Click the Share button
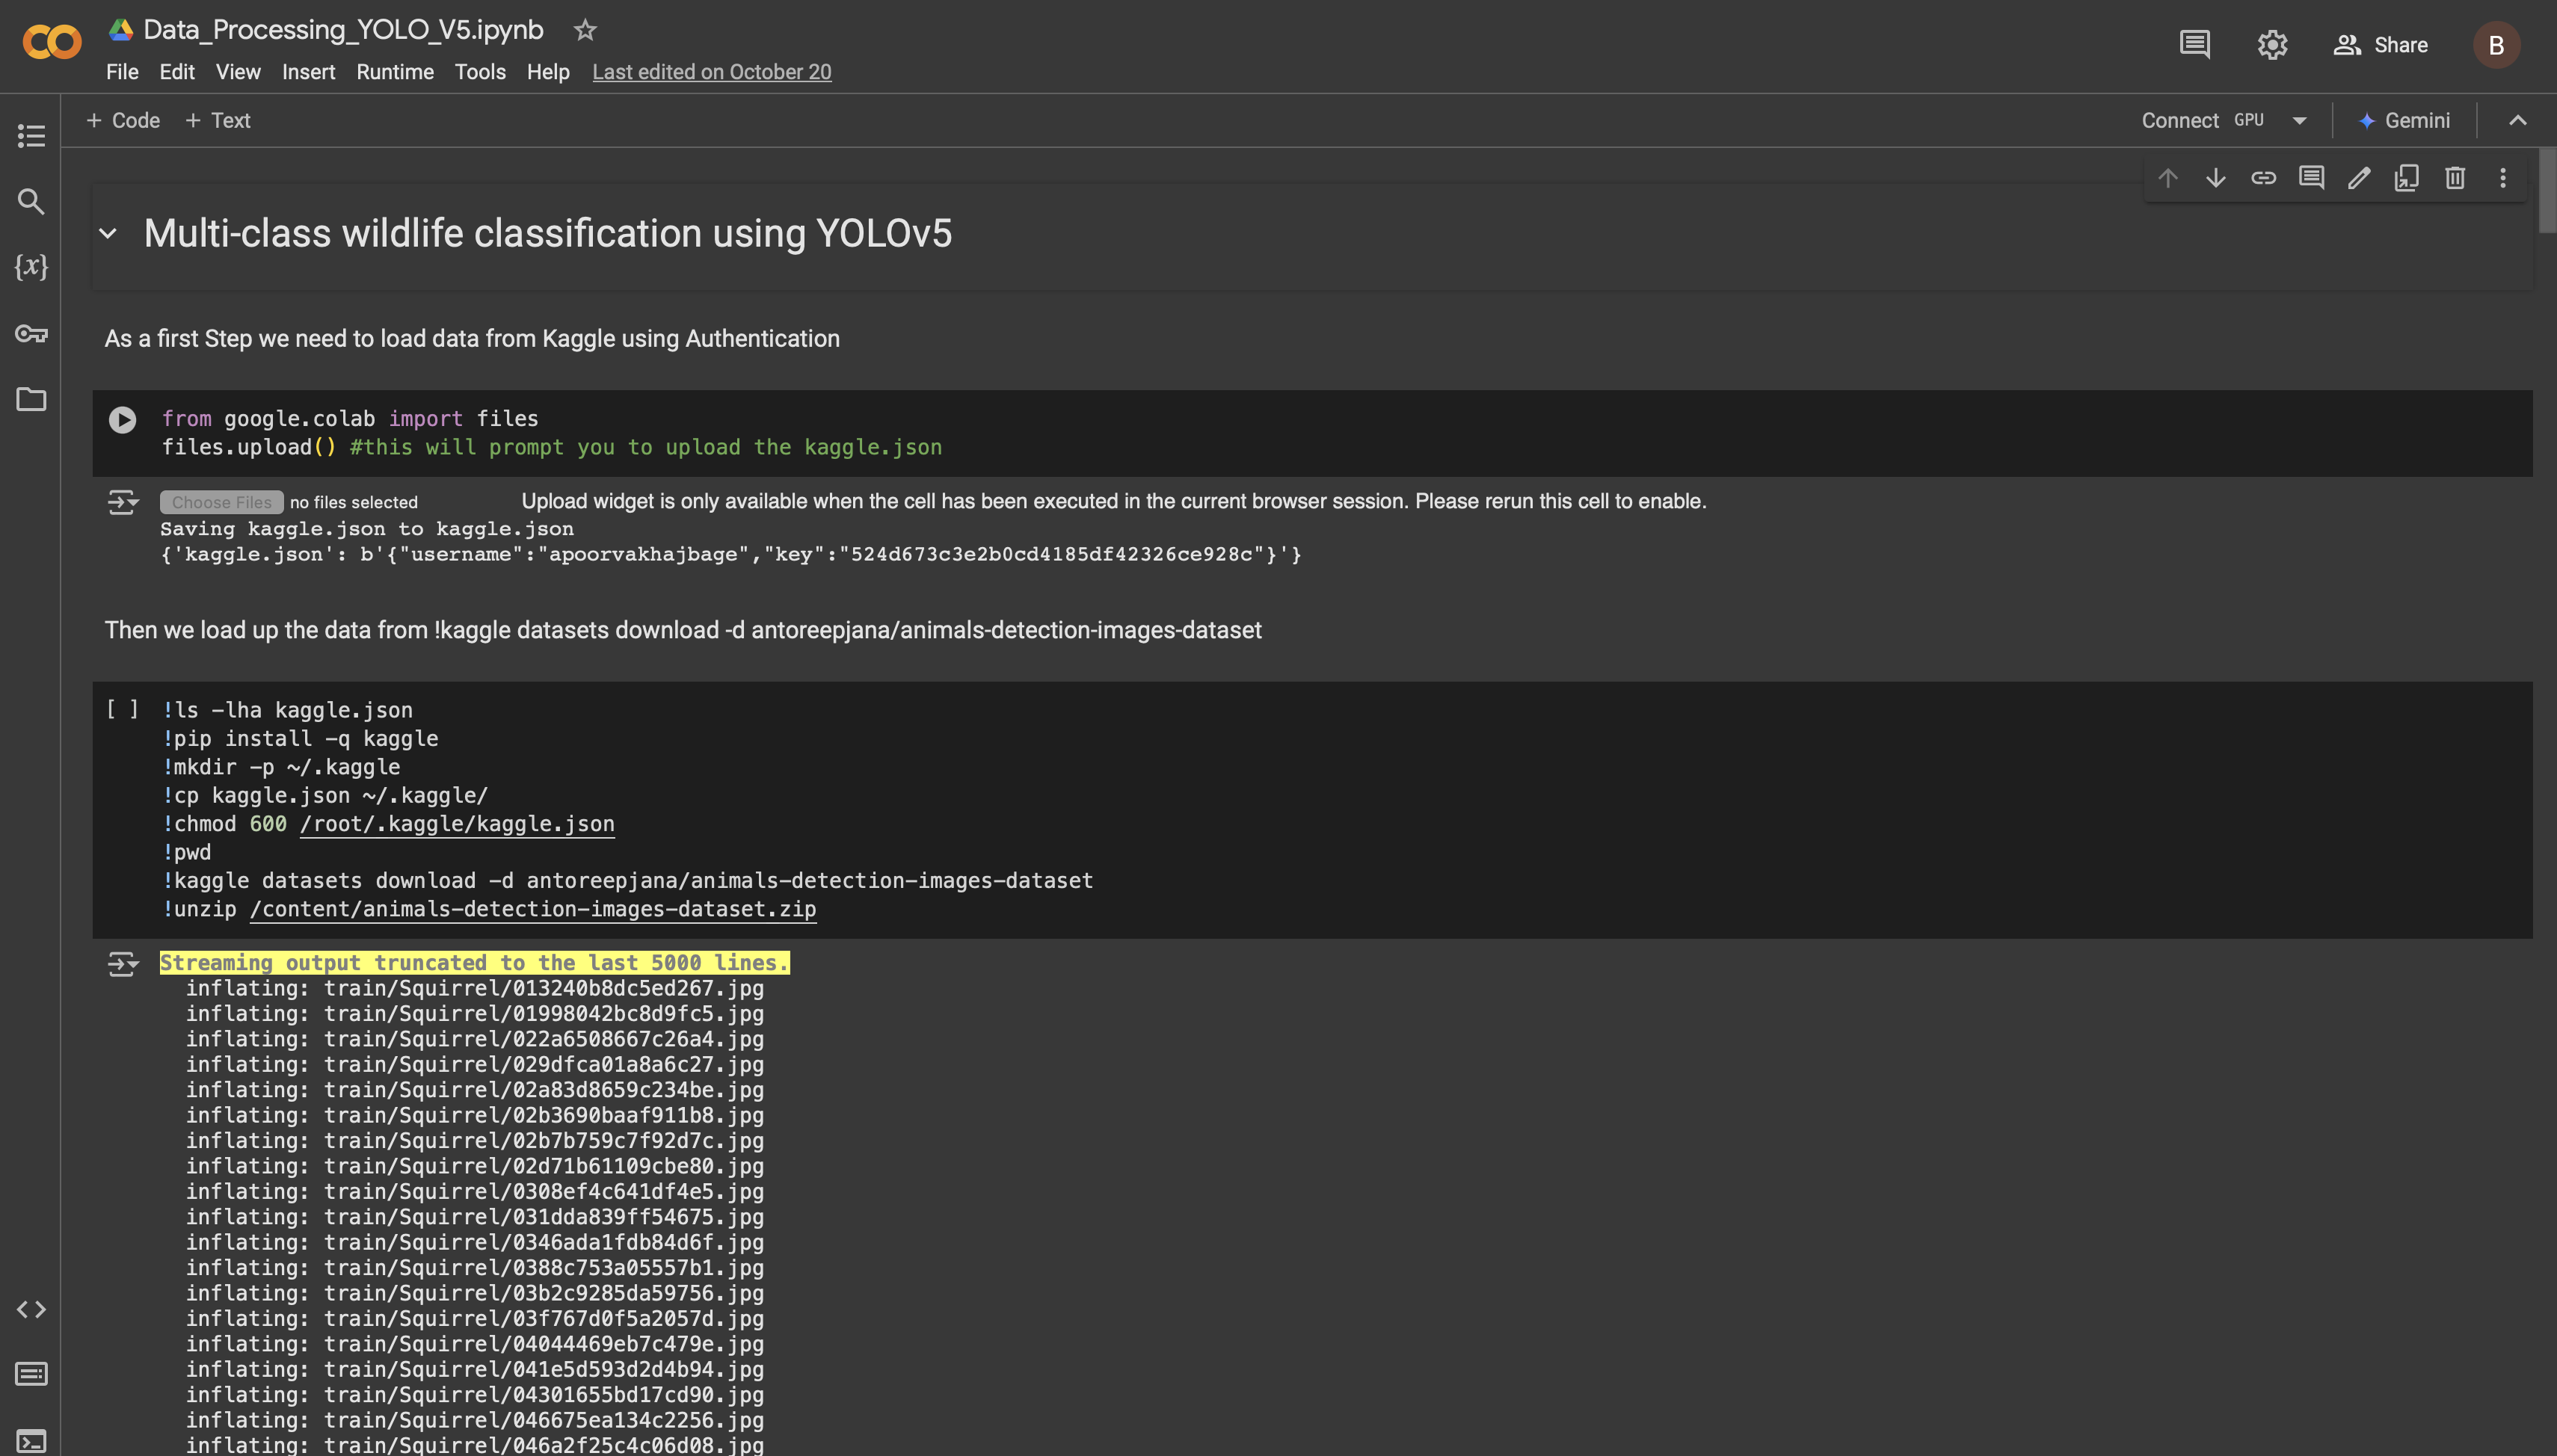 click(2381, 45)
